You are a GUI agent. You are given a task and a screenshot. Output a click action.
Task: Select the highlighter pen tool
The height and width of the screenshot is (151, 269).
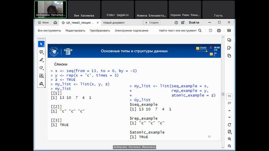point(41,60)
